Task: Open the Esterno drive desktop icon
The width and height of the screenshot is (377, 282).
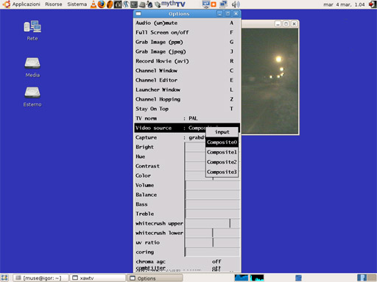Action: coord(32,97)
